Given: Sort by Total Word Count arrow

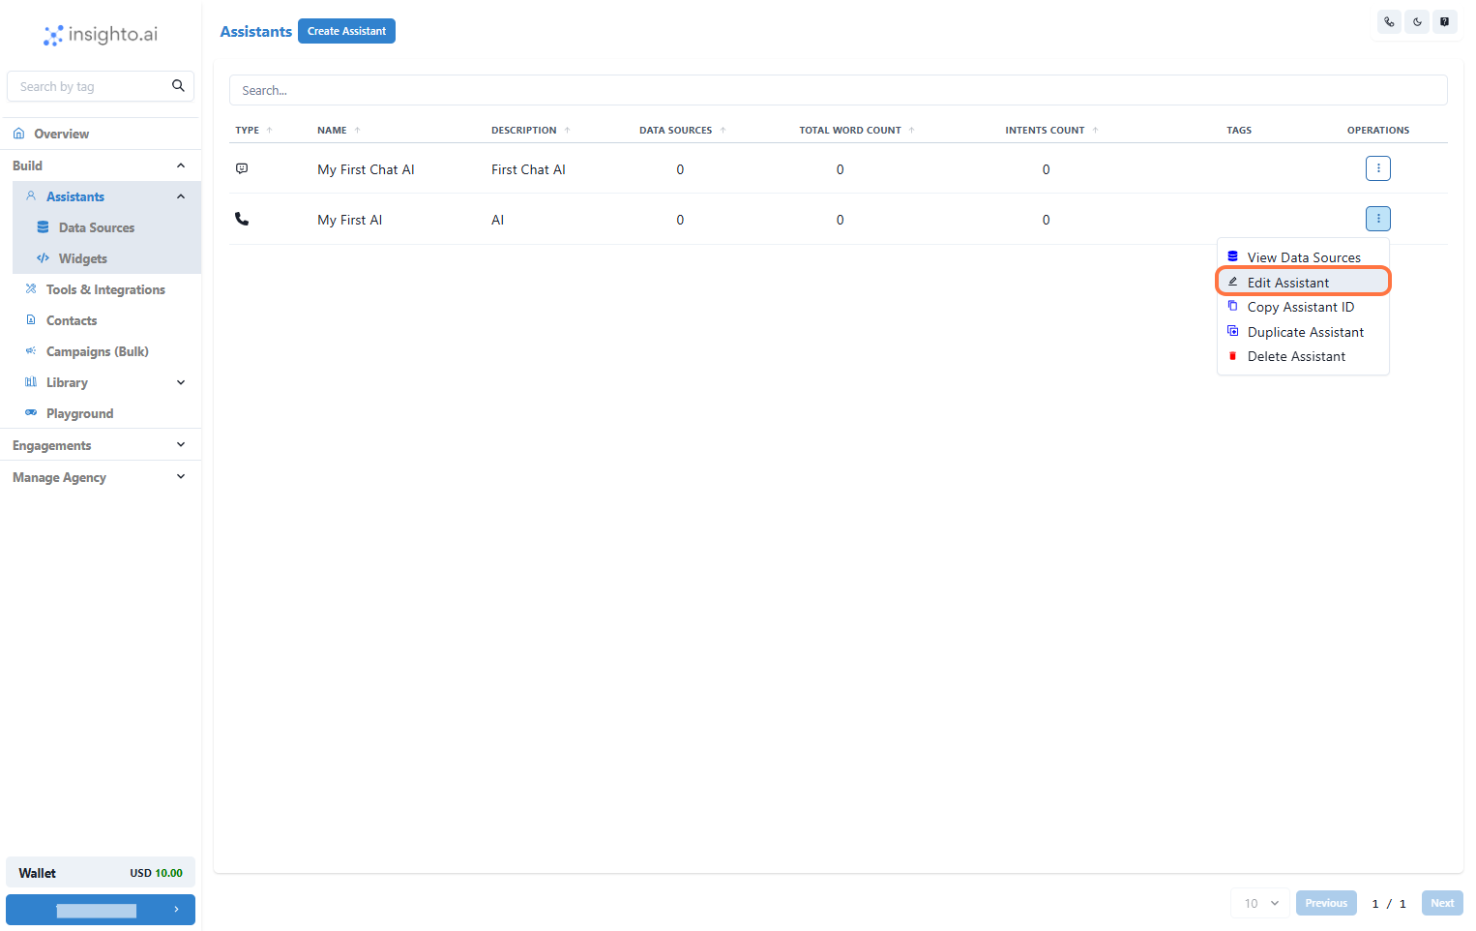Looking at the screenshot, I should click(x=911, y=131).
